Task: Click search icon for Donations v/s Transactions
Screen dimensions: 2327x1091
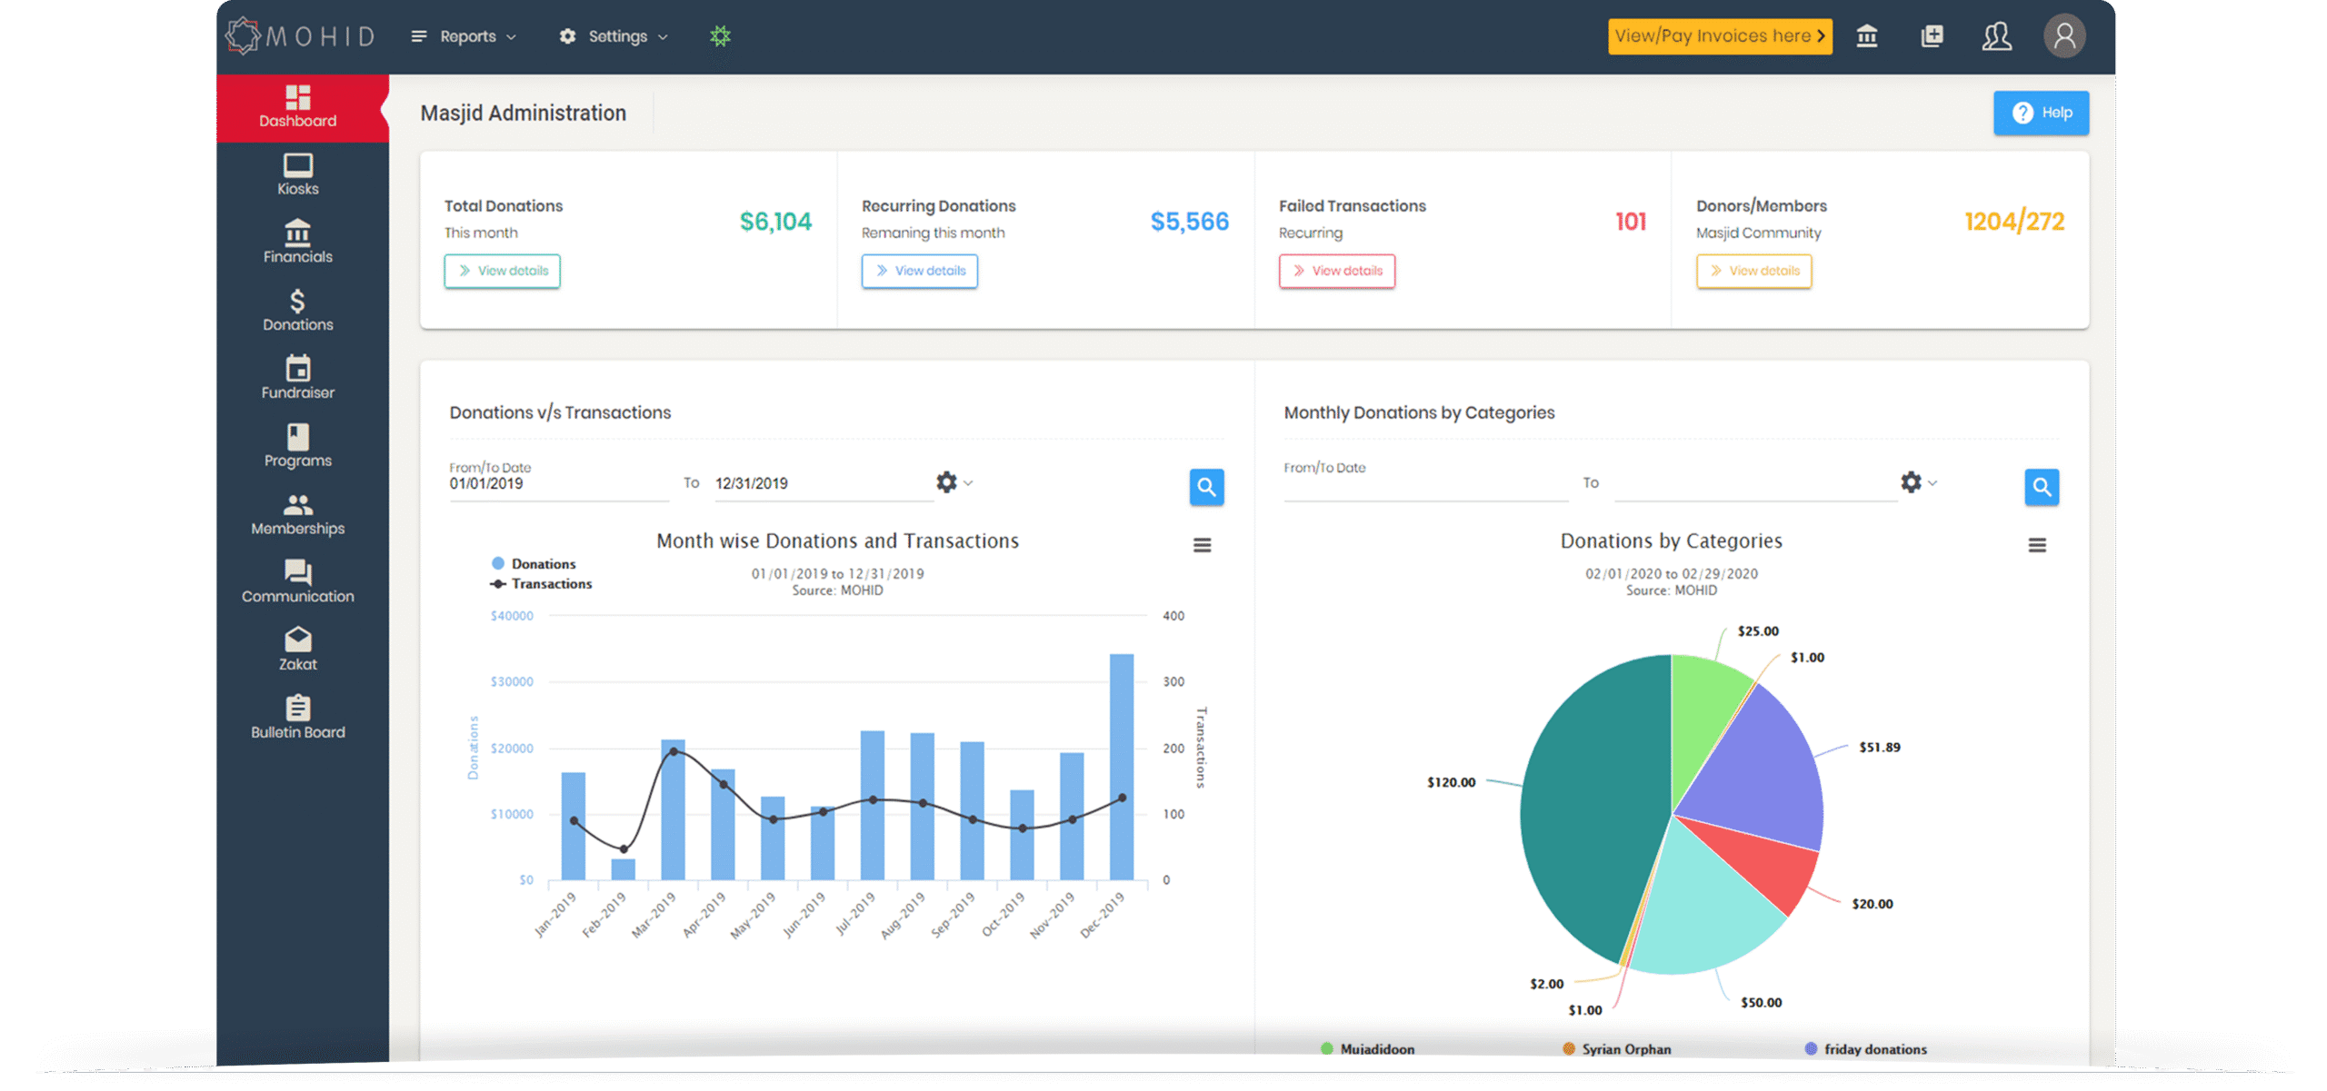Action: [x=1206, y=487]
